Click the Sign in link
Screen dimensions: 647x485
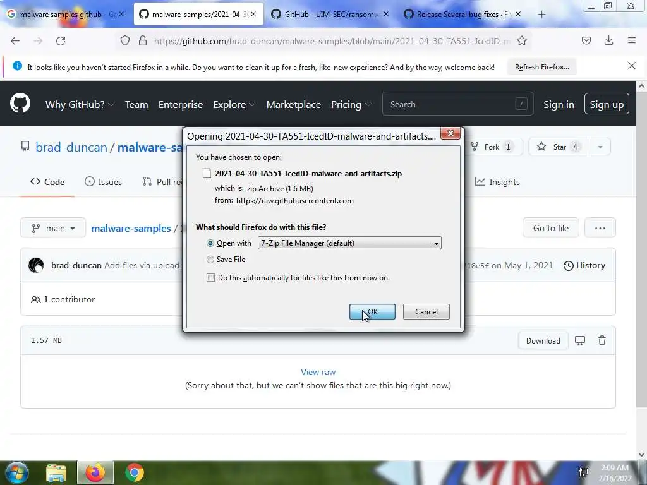[x=559, y=104]
